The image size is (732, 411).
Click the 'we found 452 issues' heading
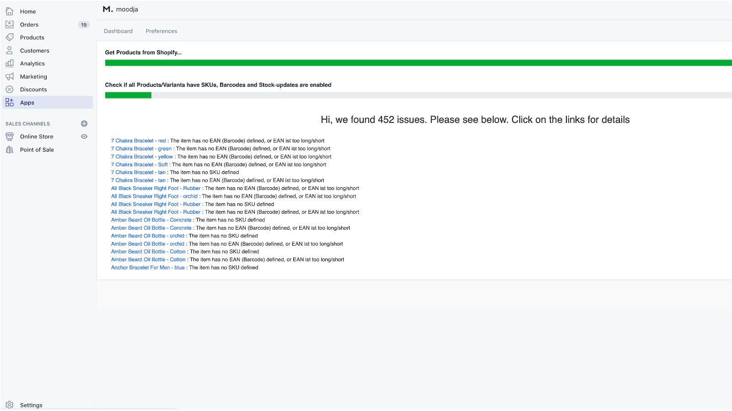click(x=475, y=120)
